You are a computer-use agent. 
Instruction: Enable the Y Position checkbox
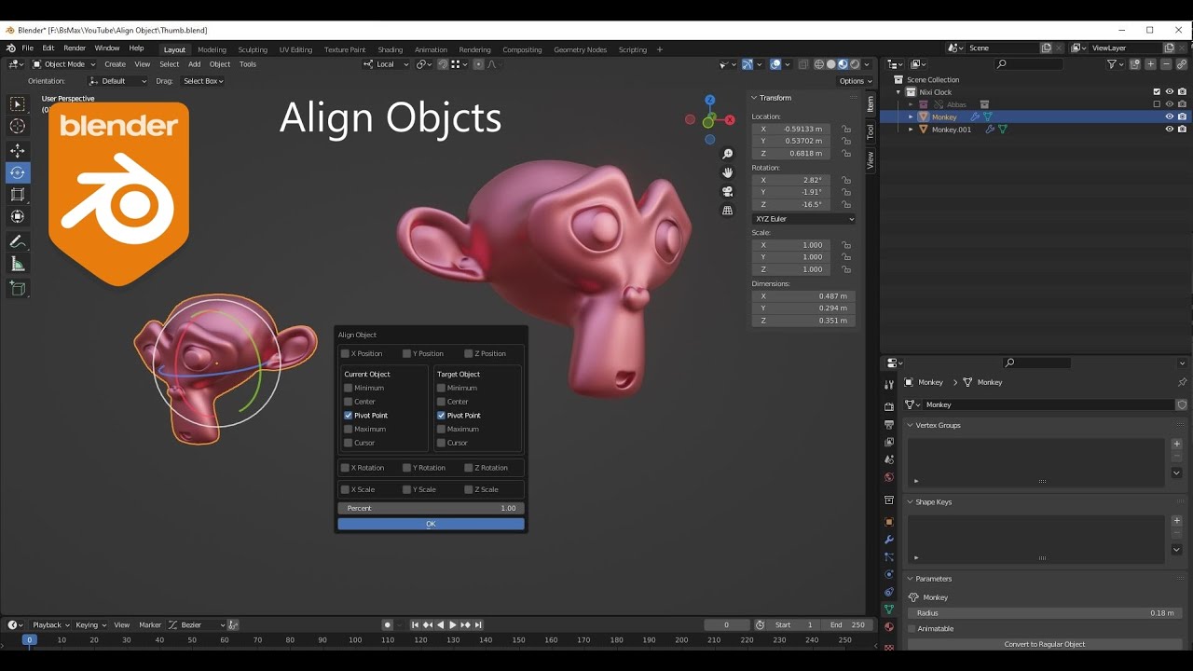point(407,353)
